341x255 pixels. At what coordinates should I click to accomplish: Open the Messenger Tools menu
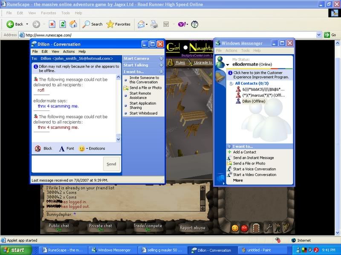[246, 51]
